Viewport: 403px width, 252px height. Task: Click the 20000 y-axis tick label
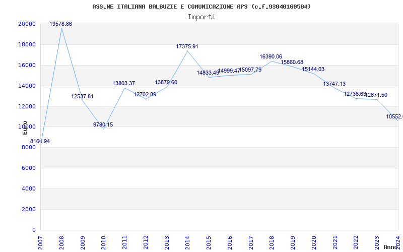click(27, 24)
